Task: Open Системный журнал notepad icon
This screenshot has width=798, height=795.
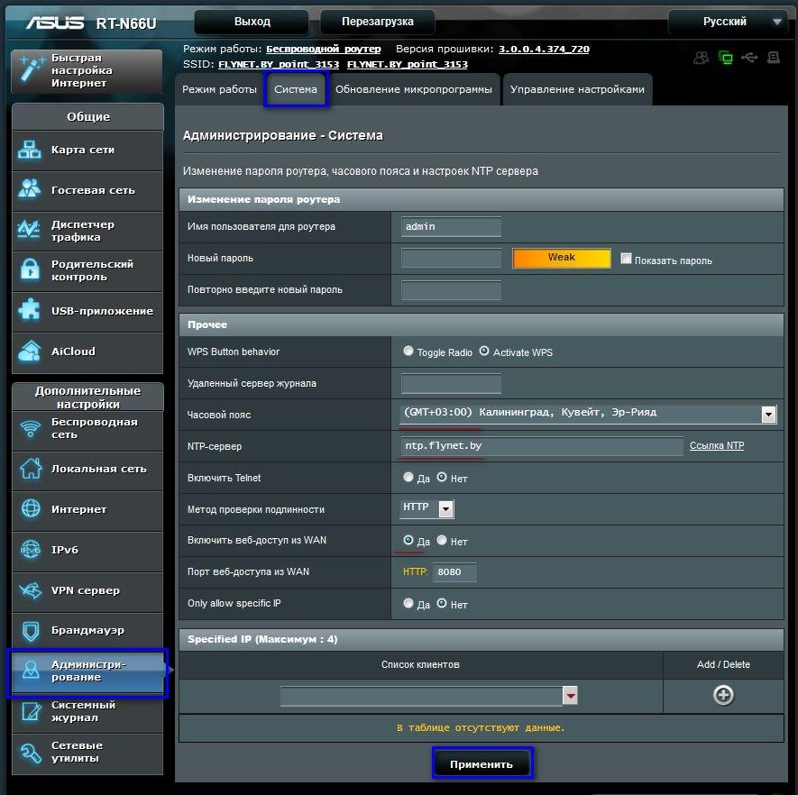Action: (31, 711)
